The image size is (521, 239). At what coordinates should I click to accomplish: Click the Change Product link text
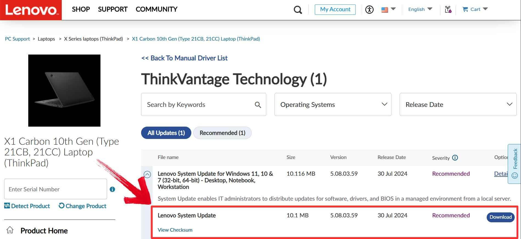(x=86, y=206)
